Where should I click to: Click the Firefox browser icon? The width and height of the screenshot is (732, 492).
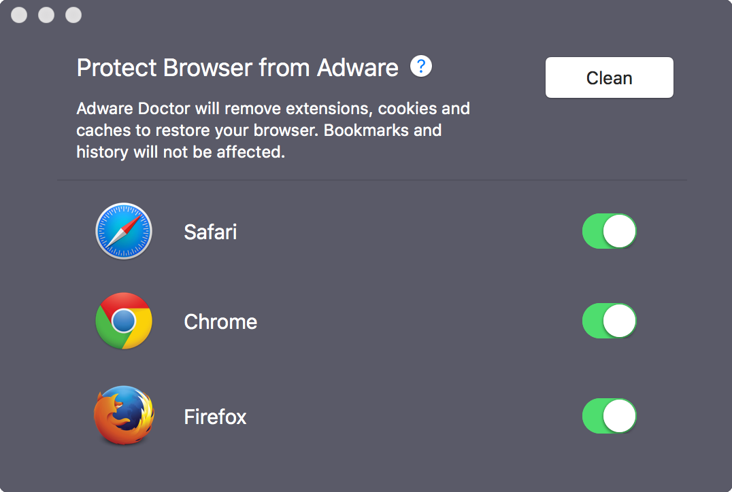(123, 415)
